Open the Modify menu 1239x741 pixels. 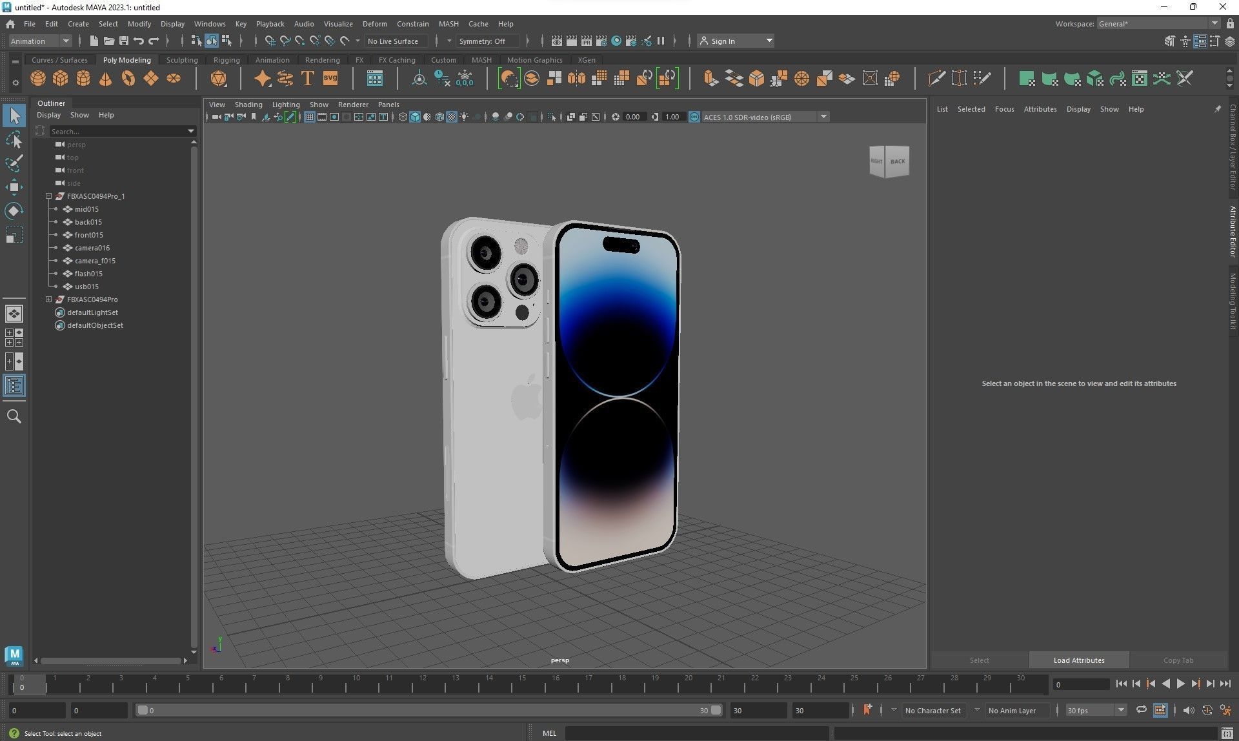[139, 24]
